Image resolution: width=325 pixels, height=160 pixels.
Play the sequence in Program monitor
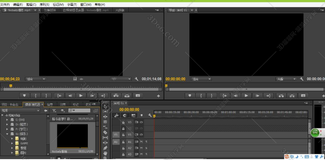pos(247,95)
